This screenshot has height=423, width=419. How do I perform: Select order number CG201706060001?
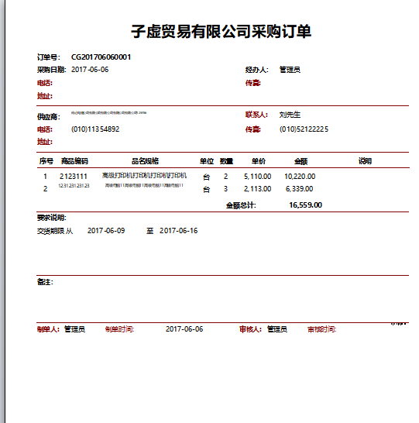[101, 57]
